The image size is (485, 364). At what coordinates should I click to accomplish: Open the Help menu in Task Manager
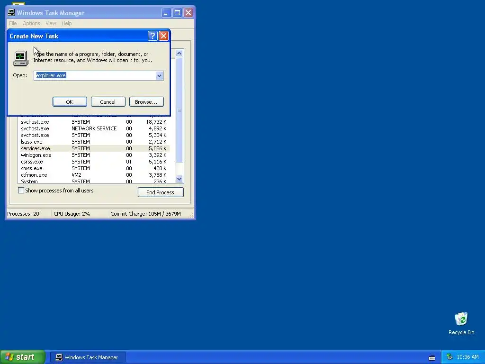pos(66,23)
